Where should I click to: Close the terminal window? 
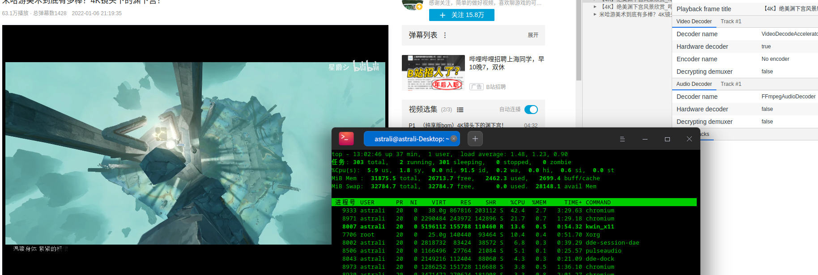[689, 139]
